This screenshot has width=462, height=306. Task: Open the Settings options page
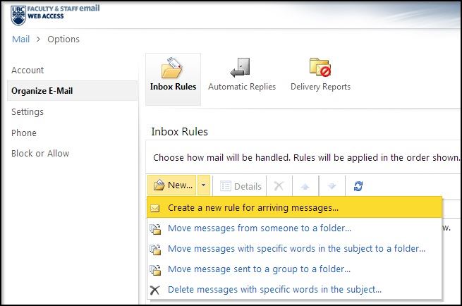tap(28, 111)
